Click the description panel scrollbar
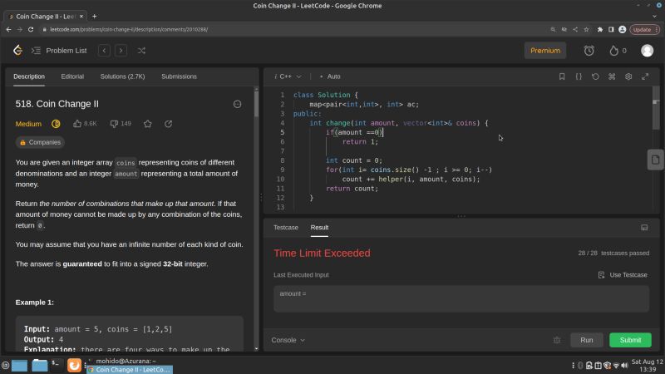The image size is (665, 374). [x=256, y=104]
